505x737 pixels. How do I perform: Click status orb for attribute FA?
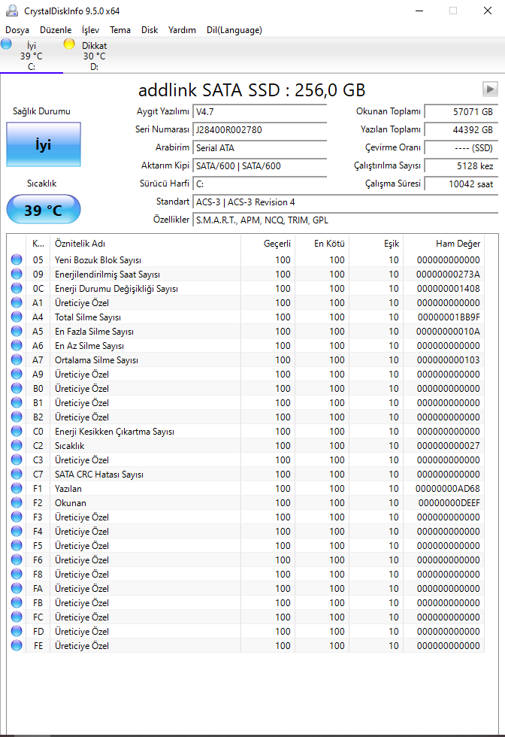tap(17, 588)
